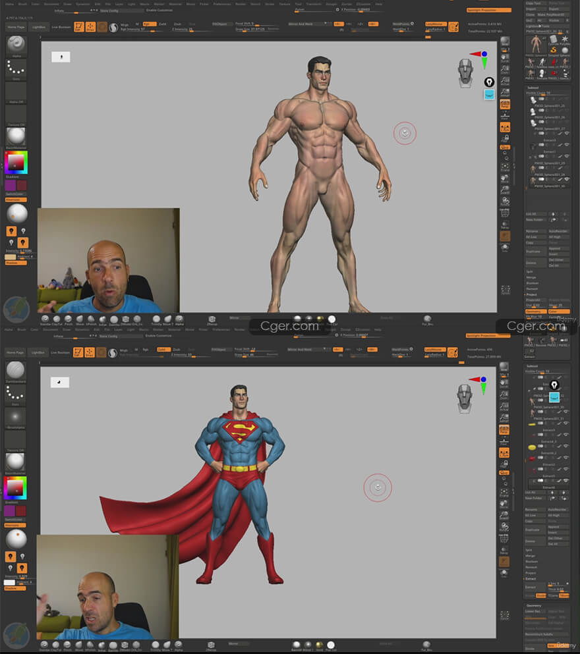The image size is (580, 654).
Task: Select the Zoom3D icon in top view
Action: click(505, 190)
